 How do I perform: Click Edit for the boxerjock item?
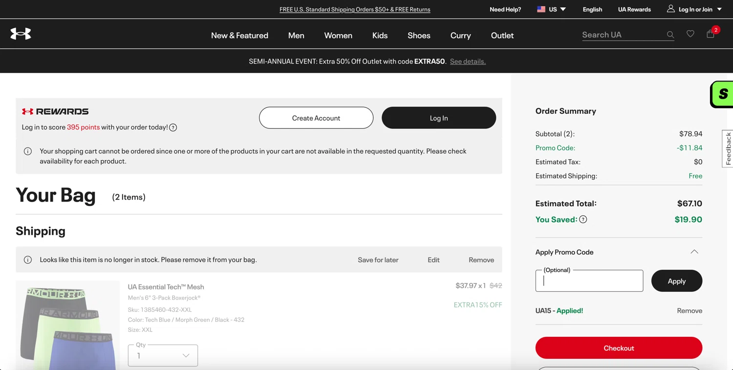[433, 260]
